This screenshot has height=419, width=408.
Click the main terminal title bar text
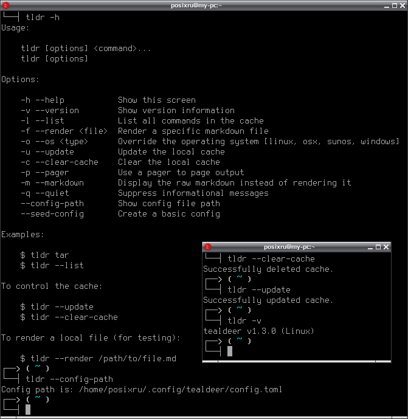click(x=196, y=5)
